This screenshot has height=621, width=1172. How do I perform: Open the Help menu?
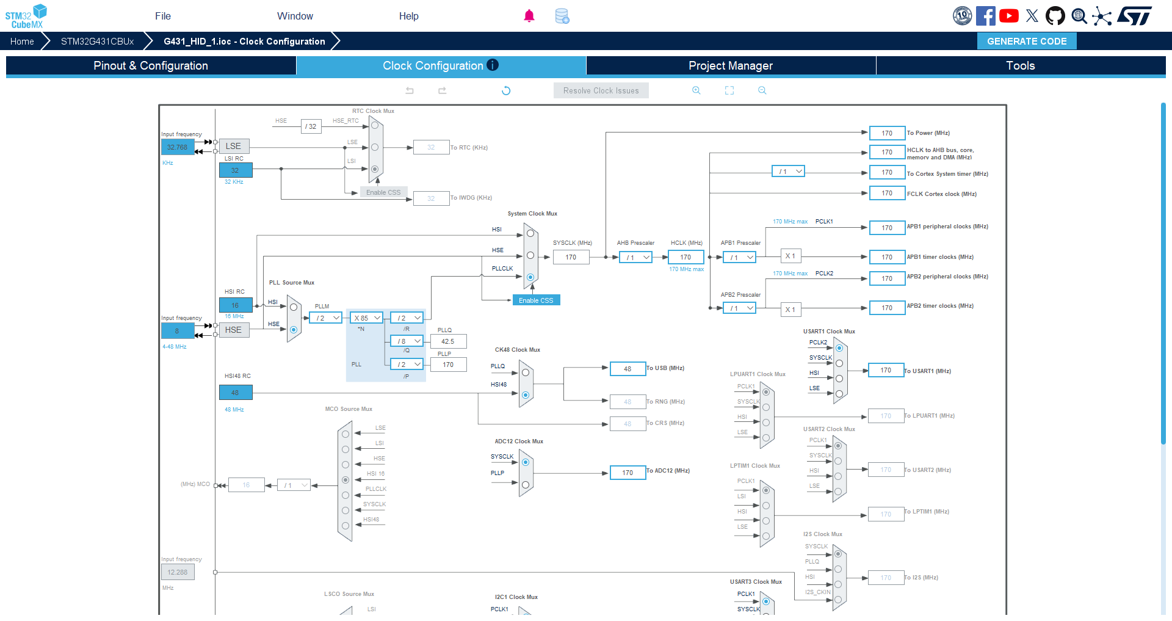tap(409, 16)
